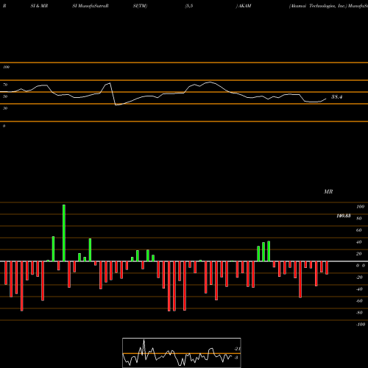
Task: Click the MR panel title label
Action: point(328,191)
